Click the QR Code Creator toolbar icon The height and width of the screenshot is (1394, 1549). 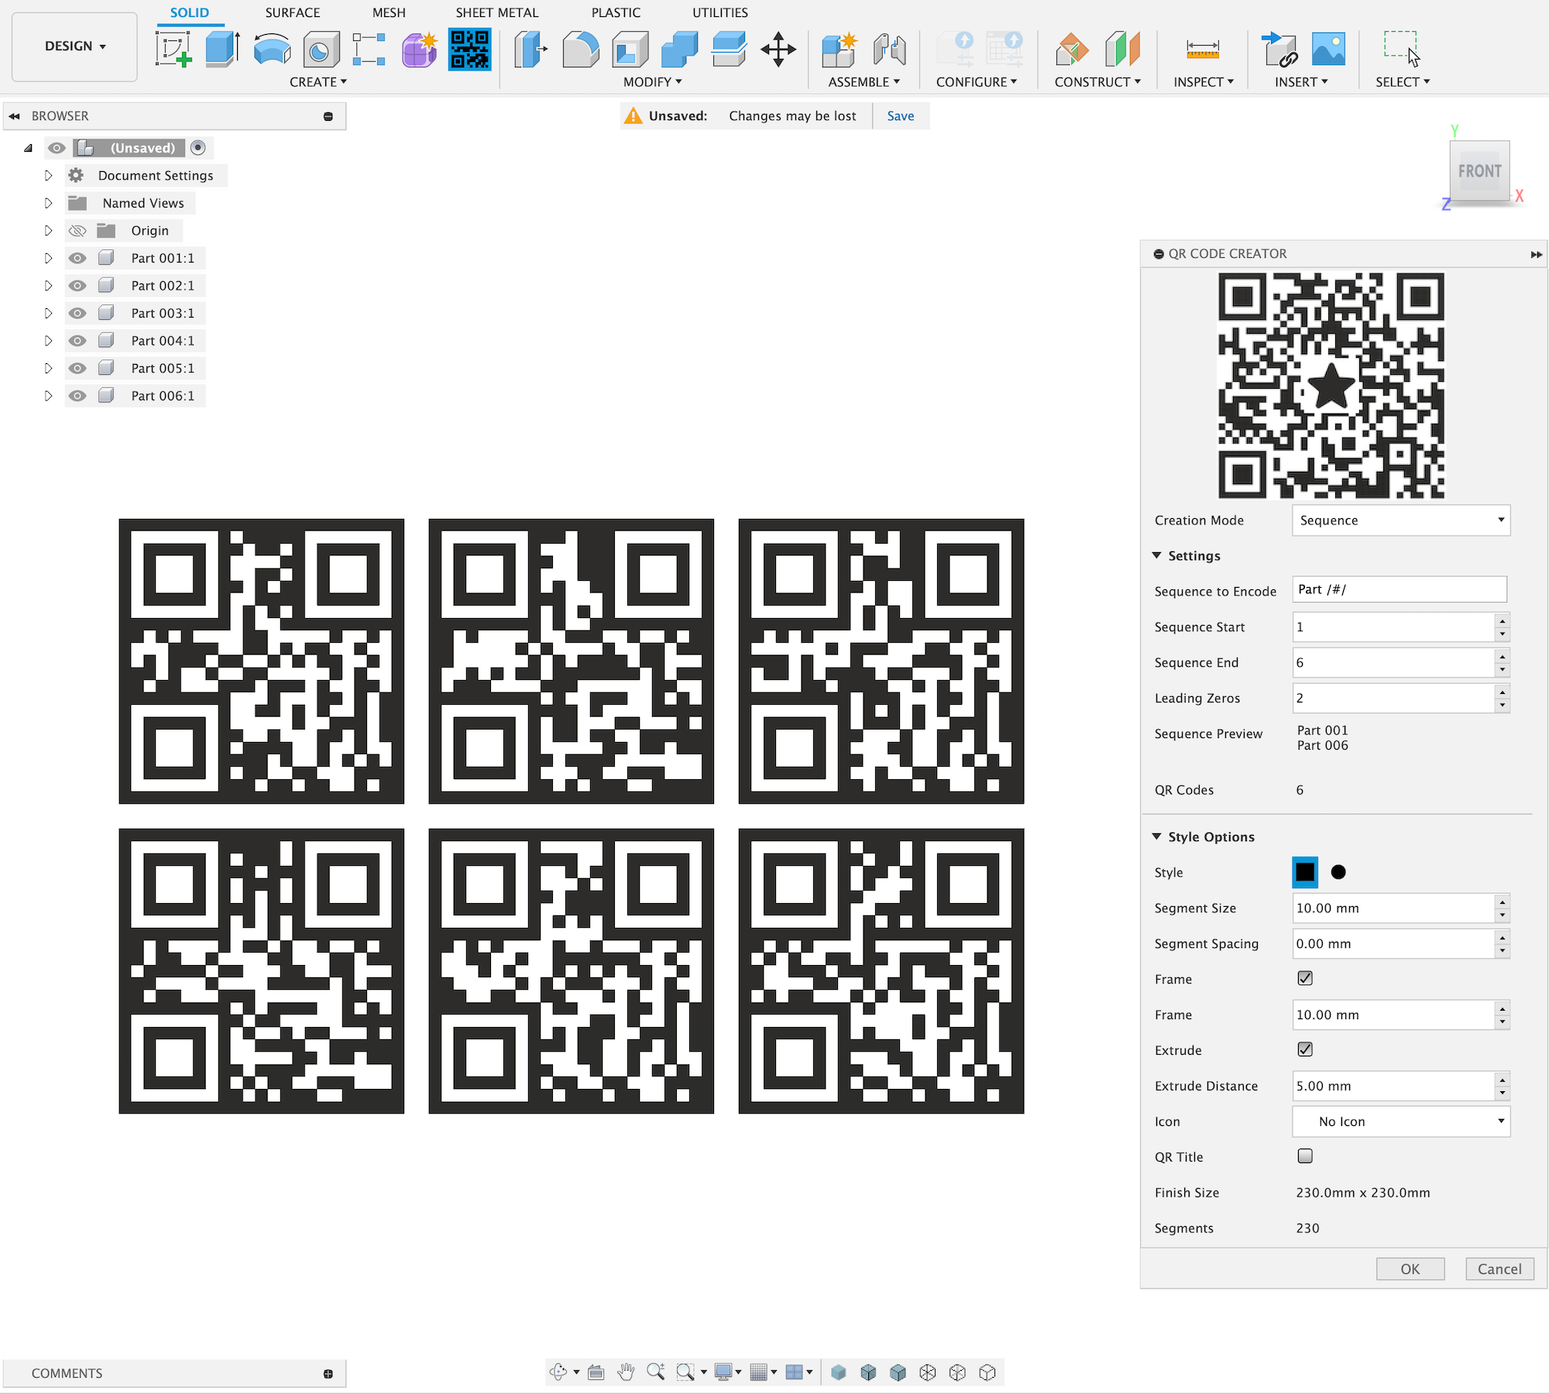click(x=469, y=50)
